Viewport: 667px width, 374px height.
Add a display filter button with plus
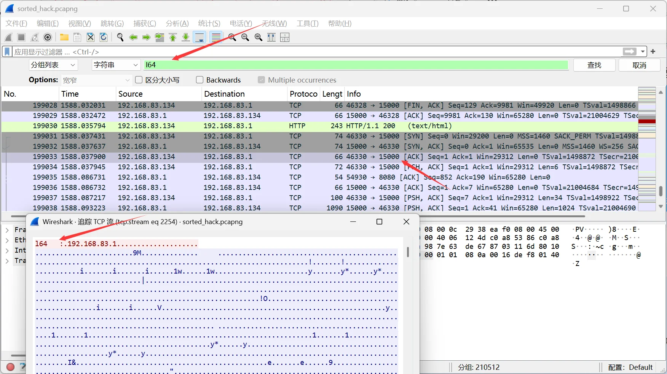coord(653,51)
